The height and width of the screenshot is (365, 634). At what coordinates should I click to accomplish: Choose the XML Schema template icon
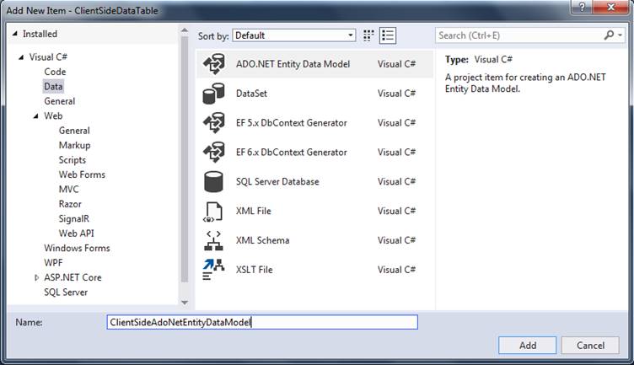pos(213,241)
